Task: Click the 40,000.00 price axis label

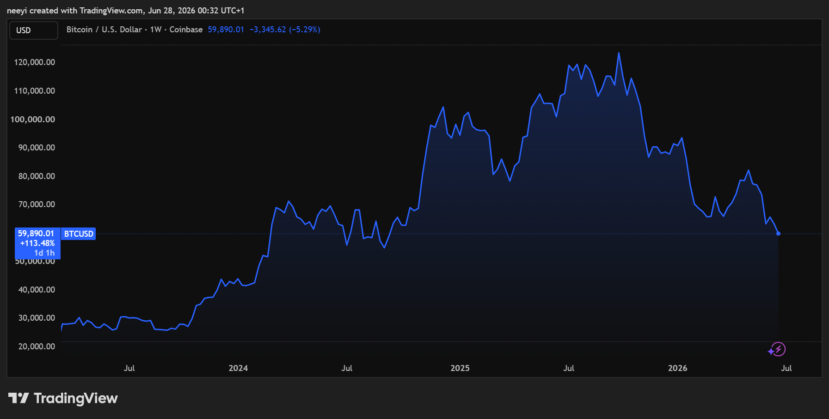Action: (x=37, y=290)
